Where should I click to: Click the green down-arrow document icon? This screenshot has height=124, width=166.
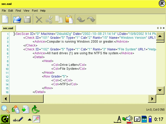[x=25, y=109]
